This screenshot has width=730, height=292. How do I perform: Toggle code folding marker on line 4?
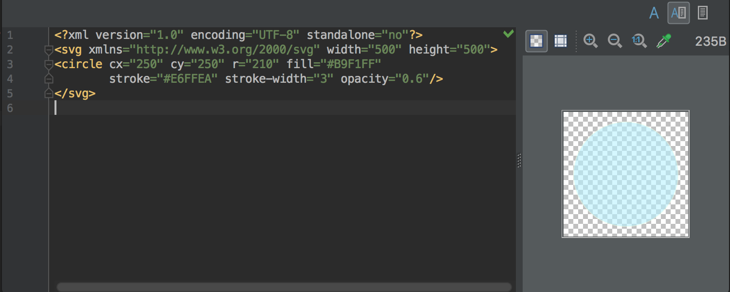pyautogui.click(x=48, y=78)
